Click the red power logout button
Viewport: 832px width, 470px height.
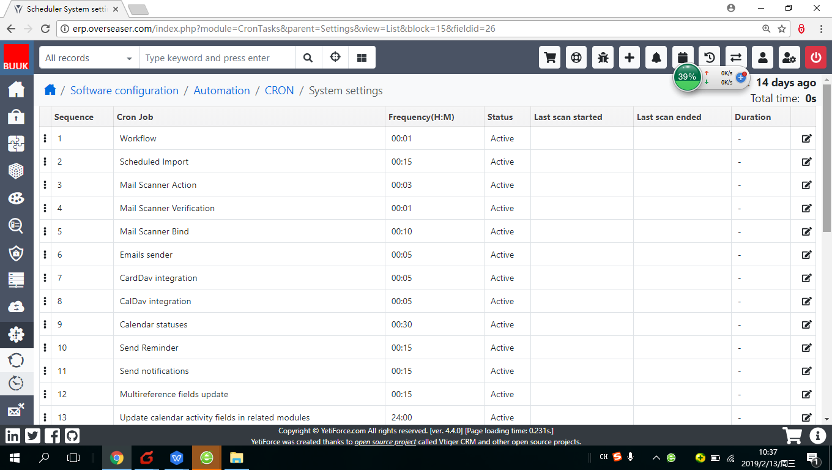(x=815, y=58)
